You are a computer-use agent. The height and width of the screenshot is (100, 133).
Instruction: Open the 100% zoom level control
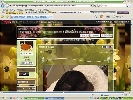[126, 95]
